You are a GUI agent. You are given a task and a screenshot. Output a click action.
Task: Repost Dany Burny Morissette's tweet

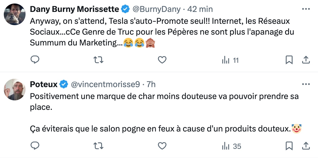point(98,60)
